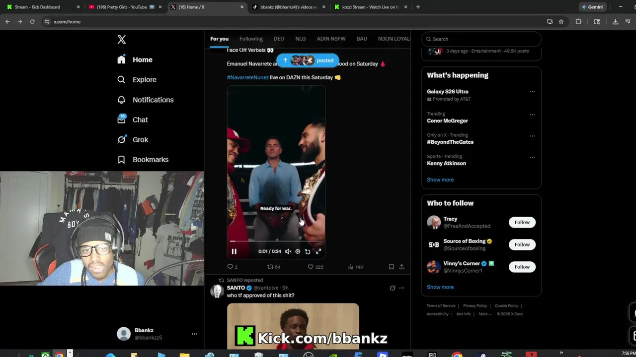Open the Home page from sidebar

point(135,59)
